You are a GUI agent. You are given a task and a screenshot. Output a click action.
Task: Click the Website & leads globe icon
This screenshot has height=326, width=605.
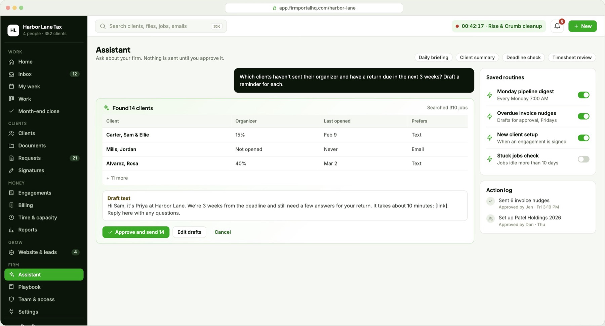click(11, 252)
